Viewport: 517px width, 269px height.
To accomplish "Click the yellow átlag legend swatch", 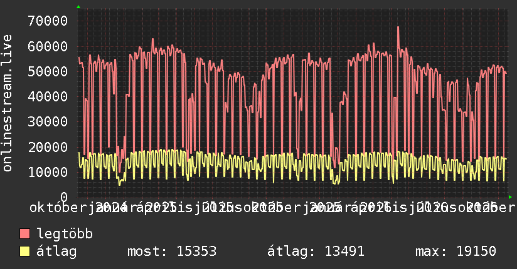I will pyautogui.click(x=24, y=251).
